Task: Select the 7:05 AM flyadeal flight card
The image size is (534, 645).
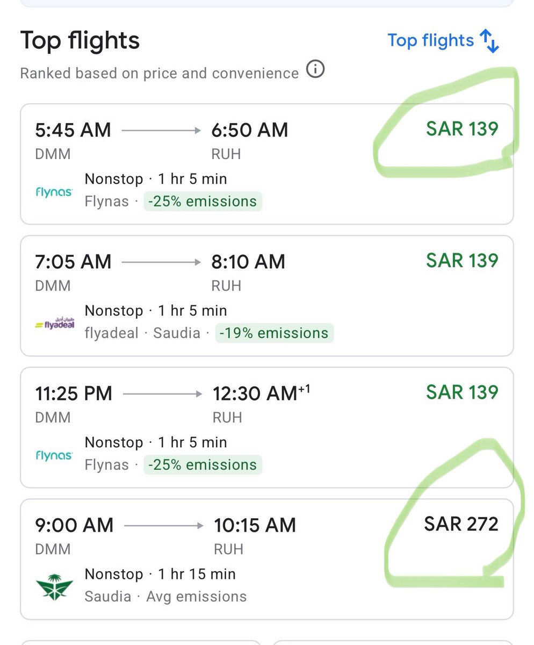Action: [x=267, y=296]
